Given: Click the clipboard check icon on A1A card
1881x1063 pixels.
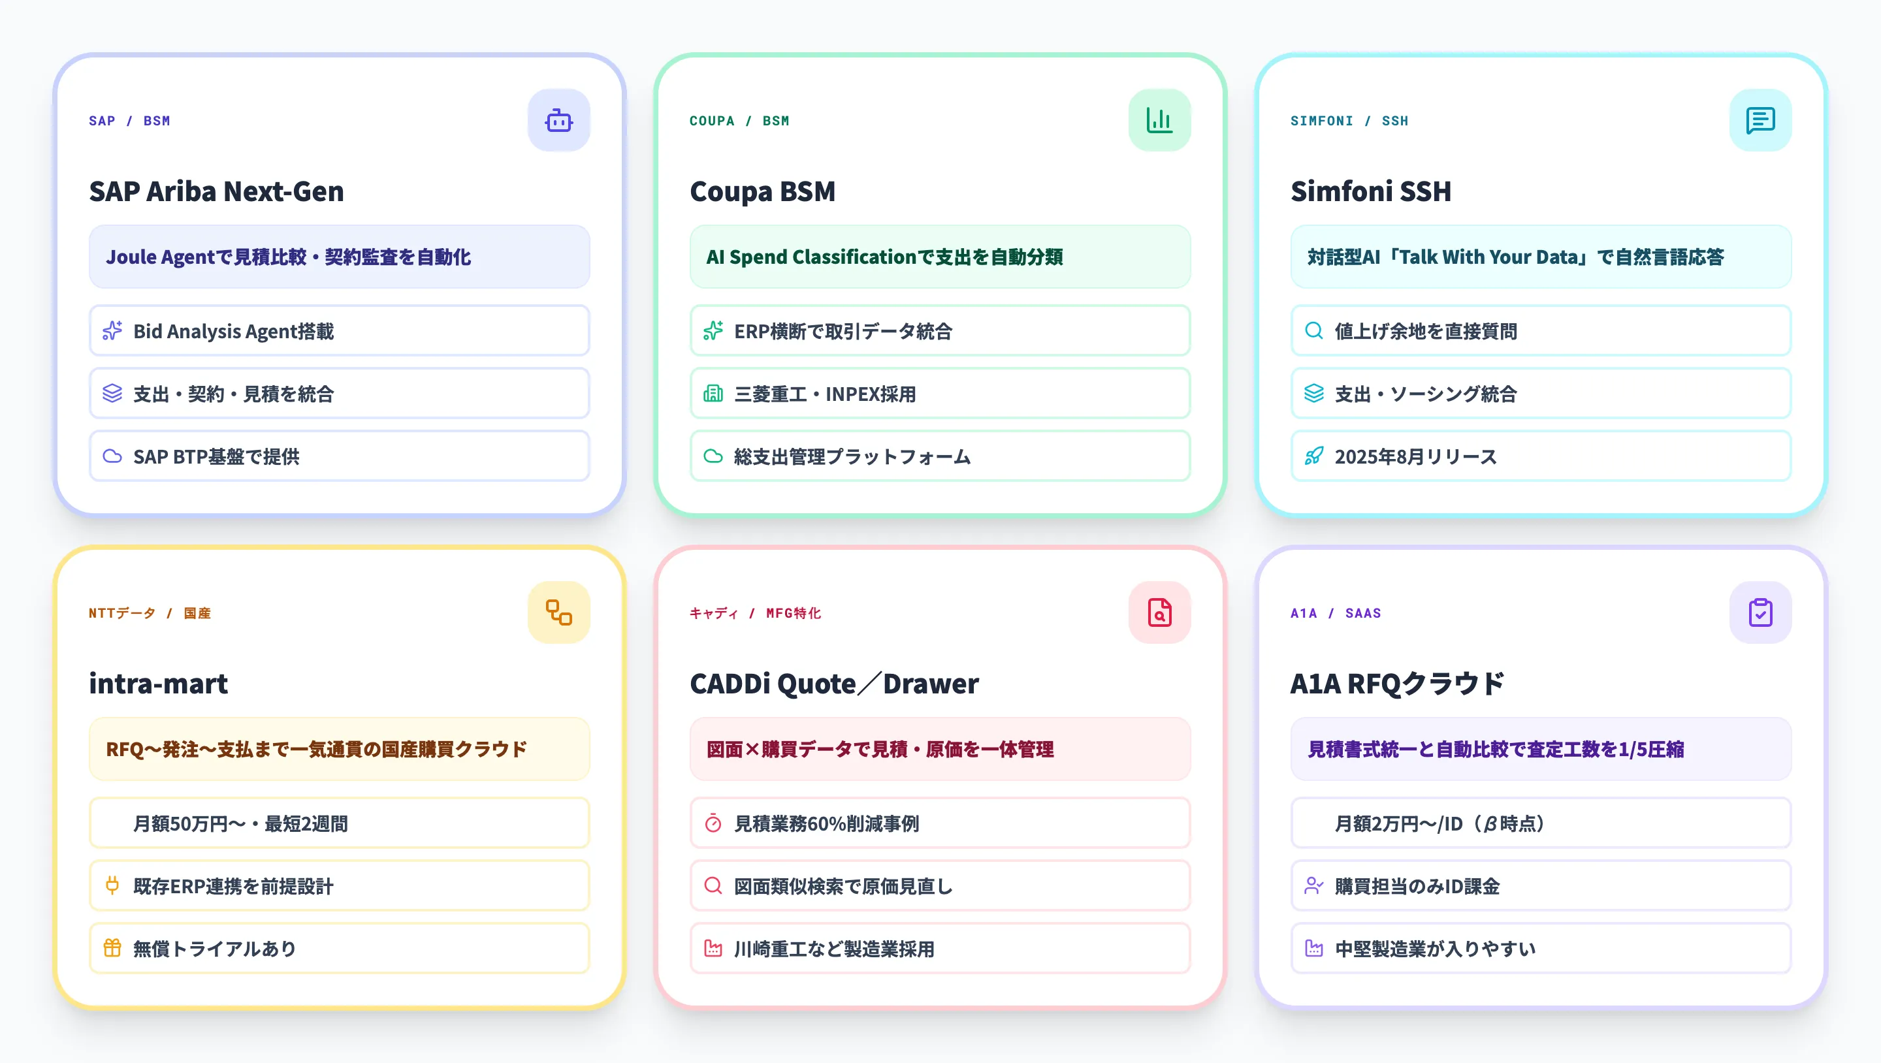Looking at the screenshot, I should 1760,612.
